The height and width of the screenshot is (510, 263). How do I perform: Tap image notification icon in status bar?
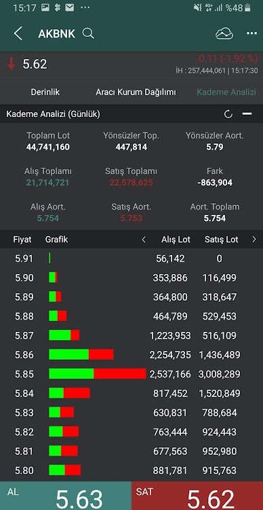point(45,7)
